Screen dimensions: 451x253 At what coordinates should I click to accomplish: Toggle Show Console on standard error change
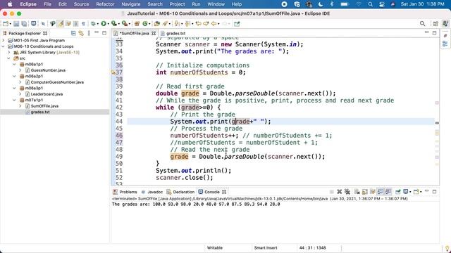[388, 192]
